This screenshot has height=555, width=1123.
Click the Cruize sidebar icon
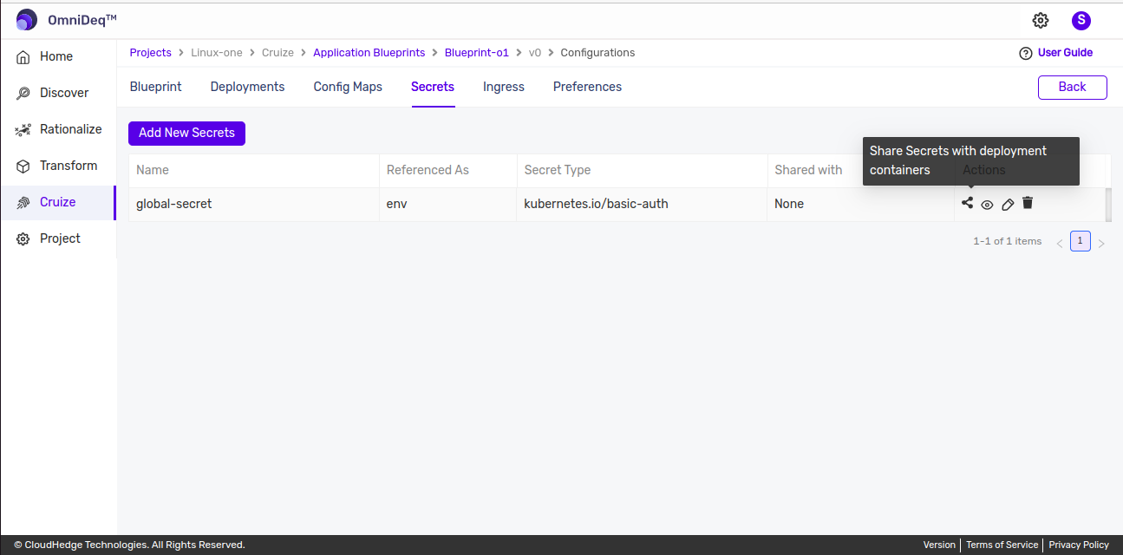23,202
